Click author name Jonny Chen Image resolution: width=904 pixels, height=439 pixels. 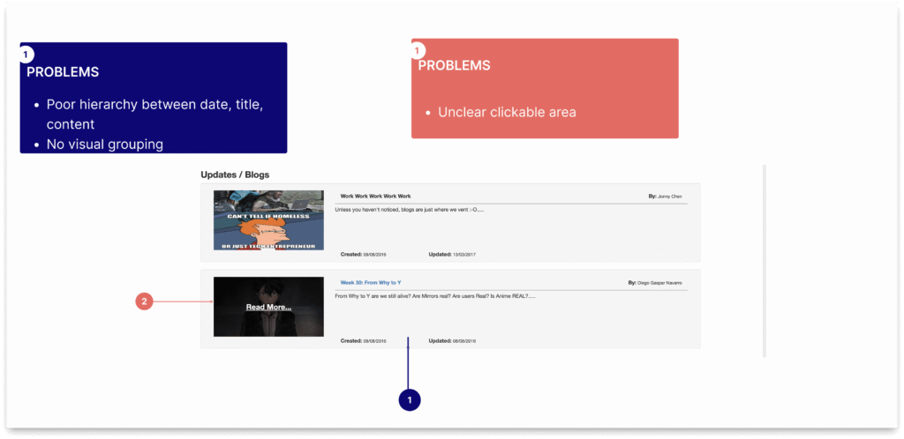[x=670, y=197]
